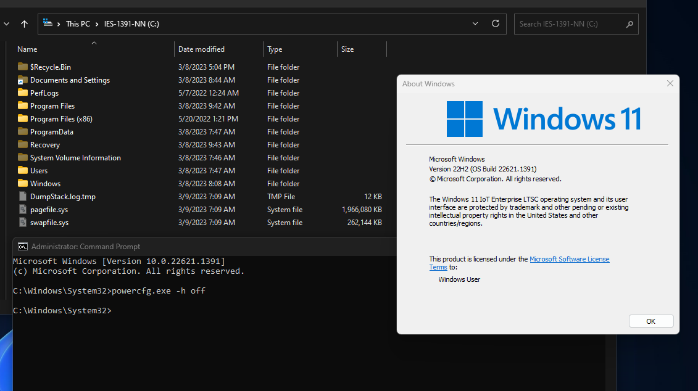Go up one folder level with the up arrow

(x=24, y=24)
